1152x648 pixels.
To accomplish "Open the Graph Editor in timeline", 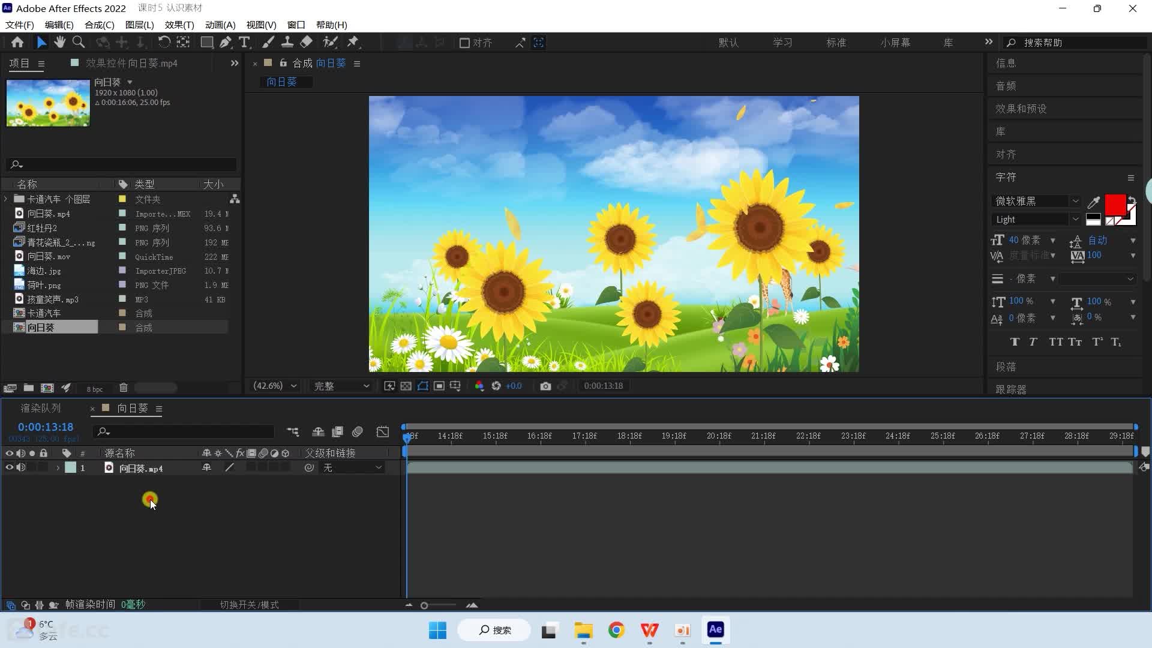I will [383, 432].
